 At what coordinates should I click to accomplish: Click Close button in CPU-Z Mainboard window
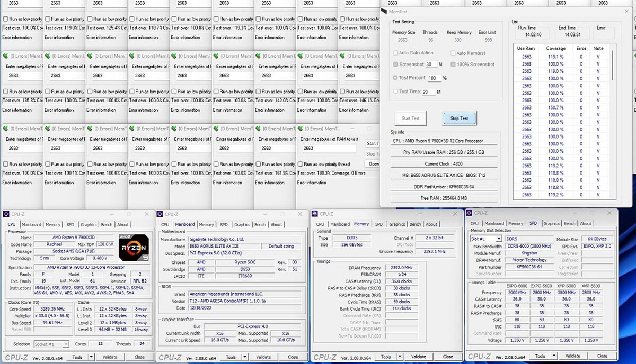[x=293, y=357]
